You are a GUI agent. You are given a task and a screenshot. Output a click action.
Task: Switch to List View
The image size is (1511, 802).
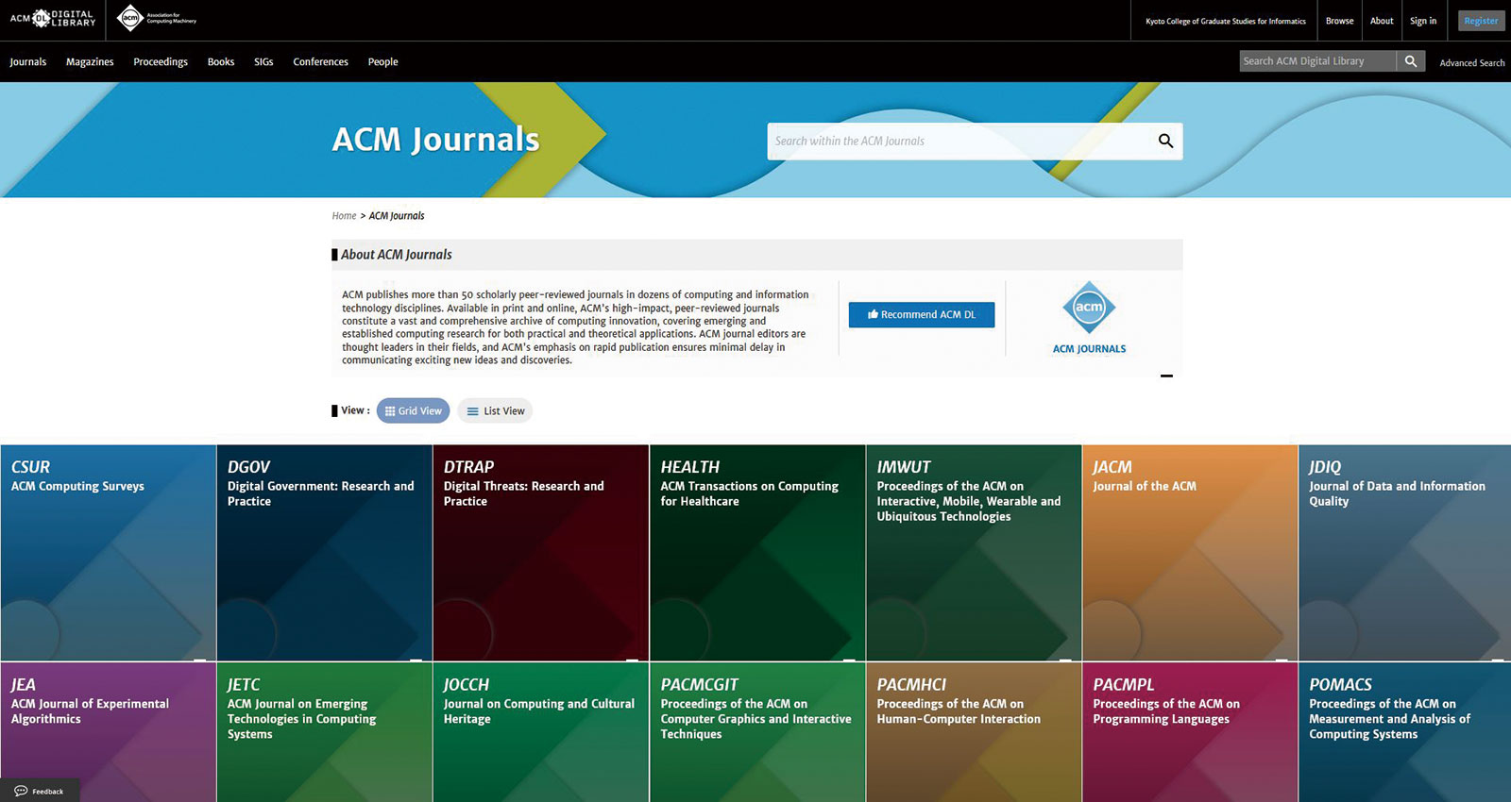[x=496, y=410]
